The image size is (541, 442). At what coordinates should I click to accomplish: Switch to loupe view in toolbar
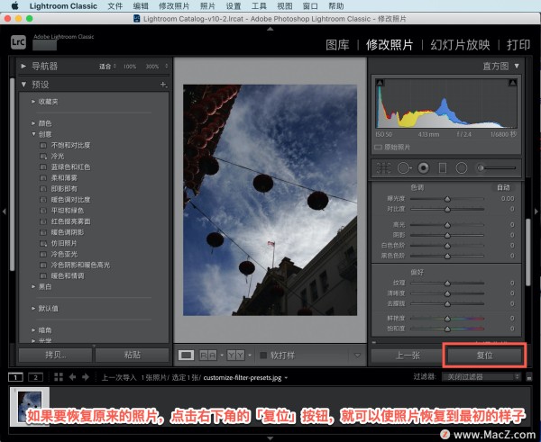click(x=187, y=355)
